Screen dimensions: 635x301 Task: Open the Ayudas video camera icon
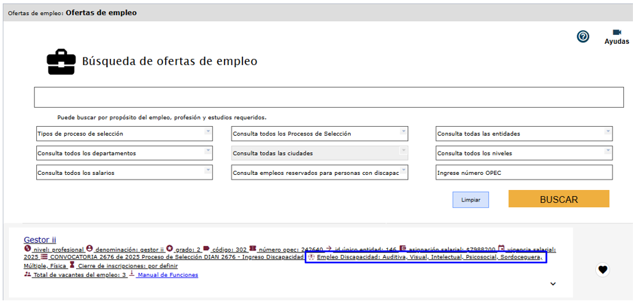click(617, 32)
